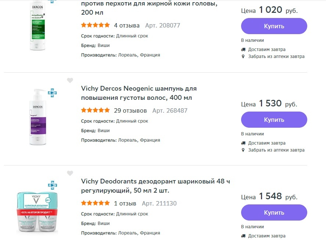Click truck delivery icon for Neogenic shampoo

(x=243, y=143)
